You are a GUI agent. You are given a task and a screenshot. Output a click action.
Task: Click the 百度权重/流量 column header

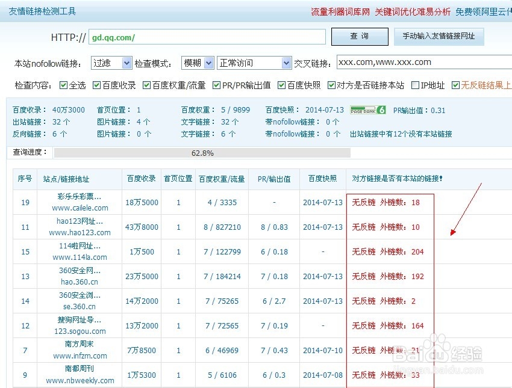pyautogui.click(x=222, y=179)
